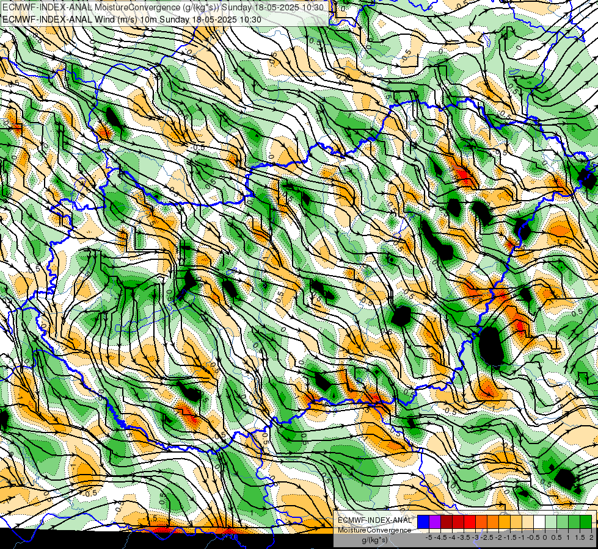Select pale green swatch between 0 and 0.5
The height and width of the screenshot is (549, 598).
551,522
